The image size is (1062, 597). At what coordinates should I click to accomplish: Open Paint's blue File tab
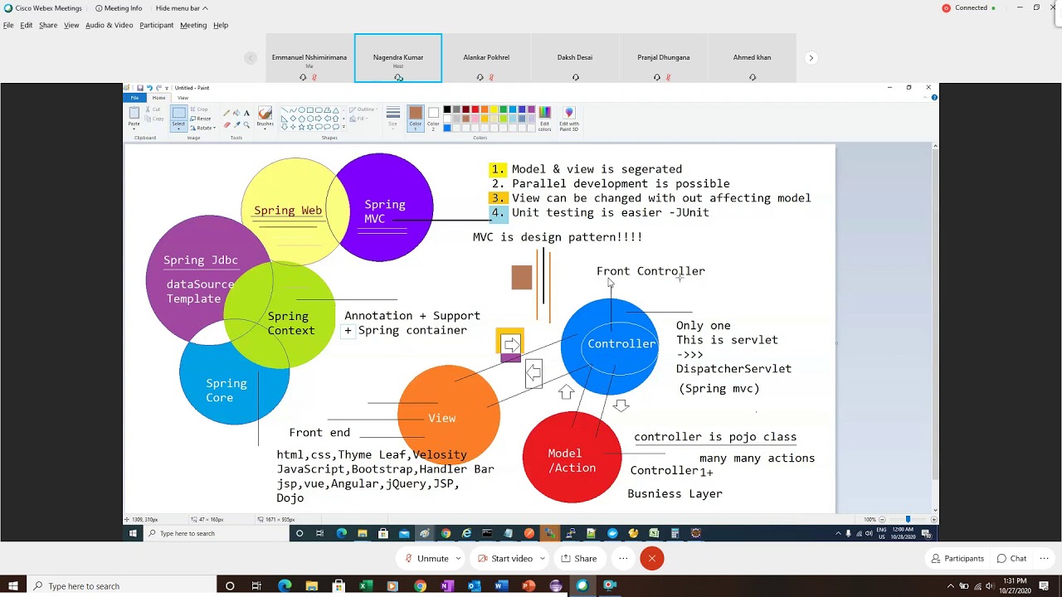point(134,98)
